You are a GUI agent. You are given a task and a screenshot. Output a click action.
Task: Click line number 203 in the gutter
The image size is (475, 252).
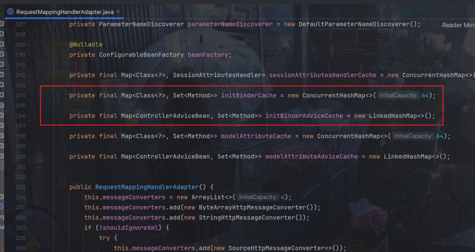pos(20,187)
